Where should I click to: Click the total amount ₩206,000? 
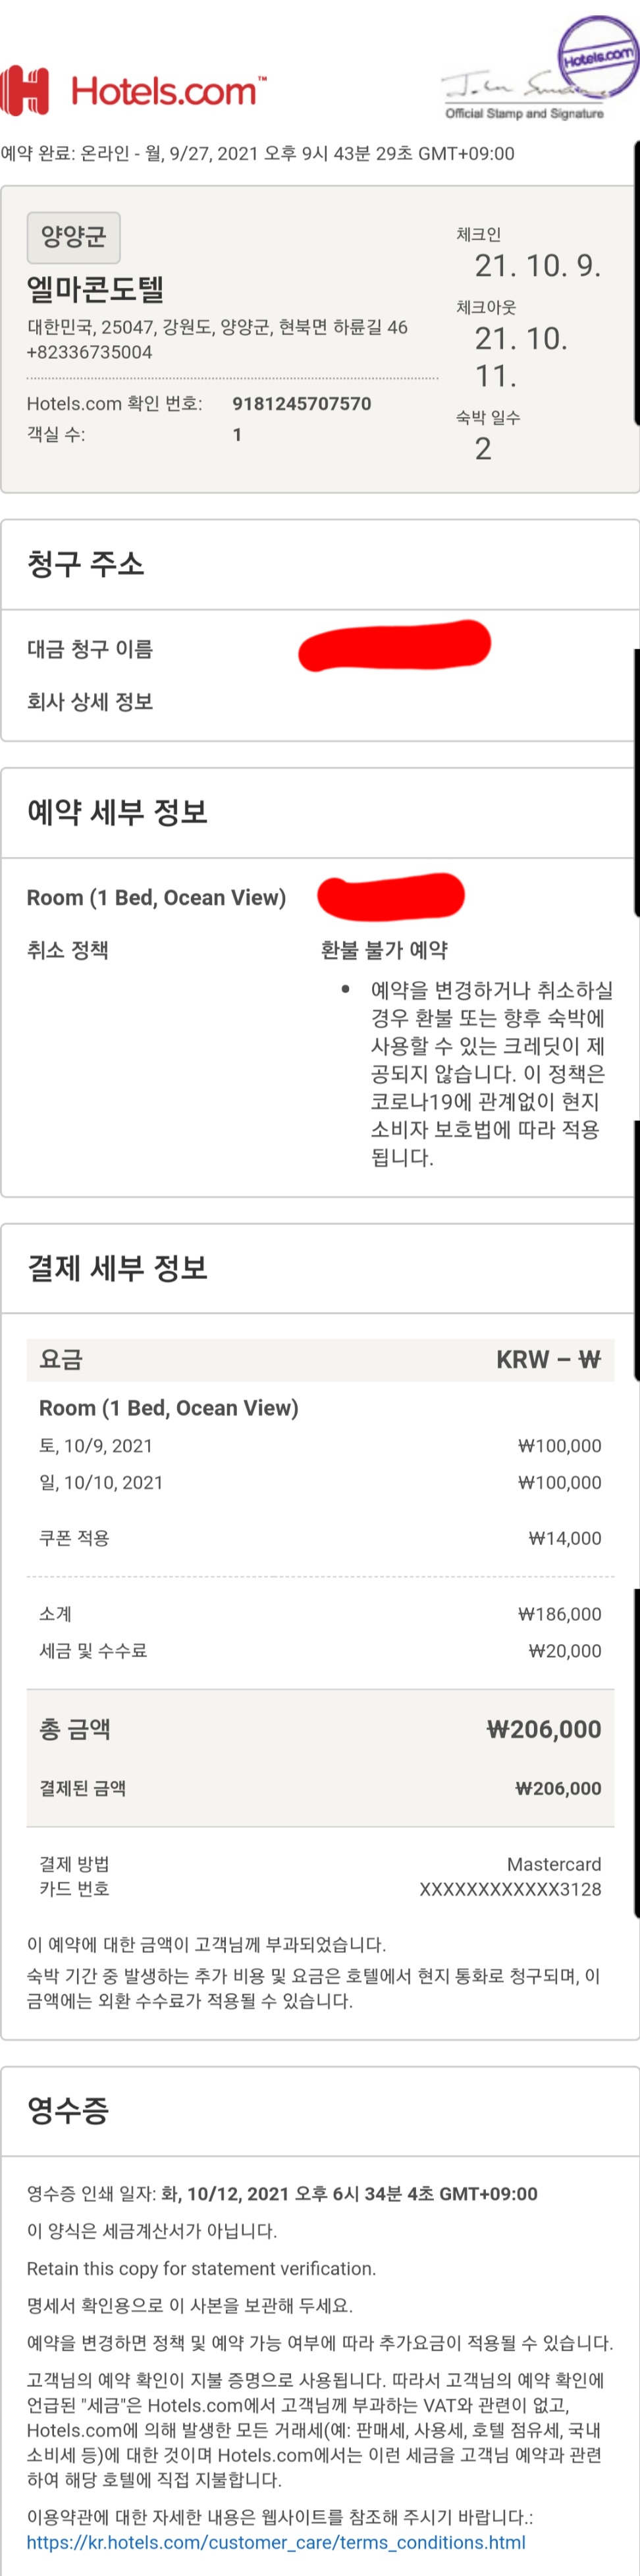543,1729
